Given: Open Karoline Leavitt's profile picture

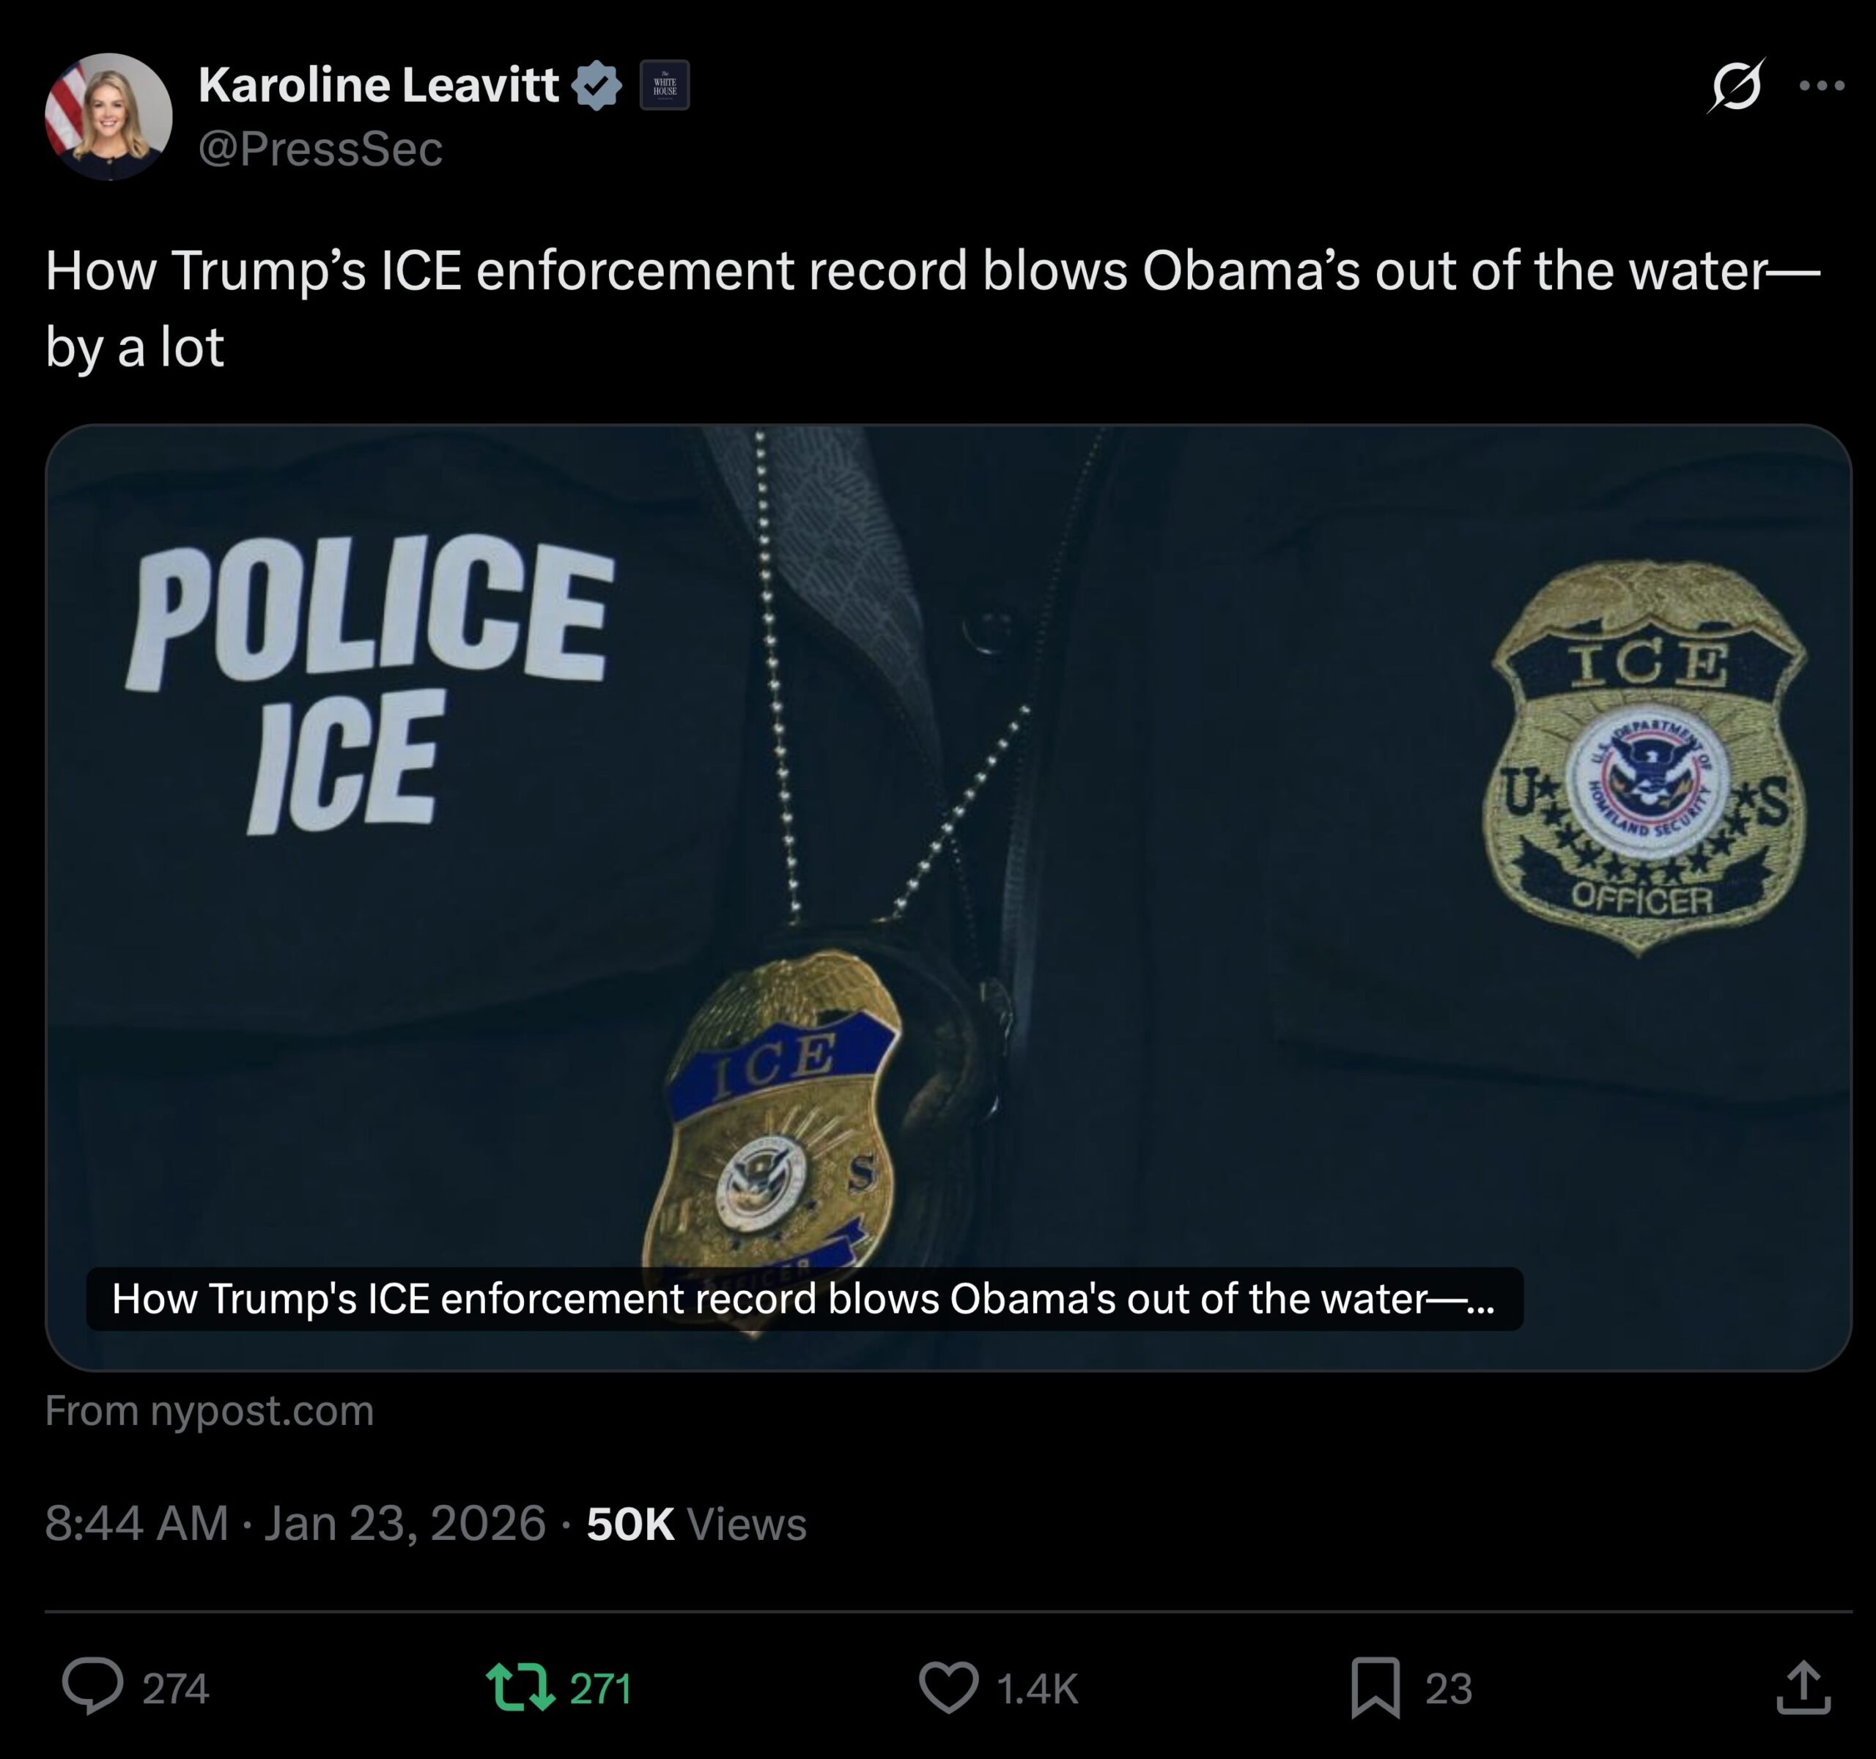Looking at the screenshot, I should point(108,116).
